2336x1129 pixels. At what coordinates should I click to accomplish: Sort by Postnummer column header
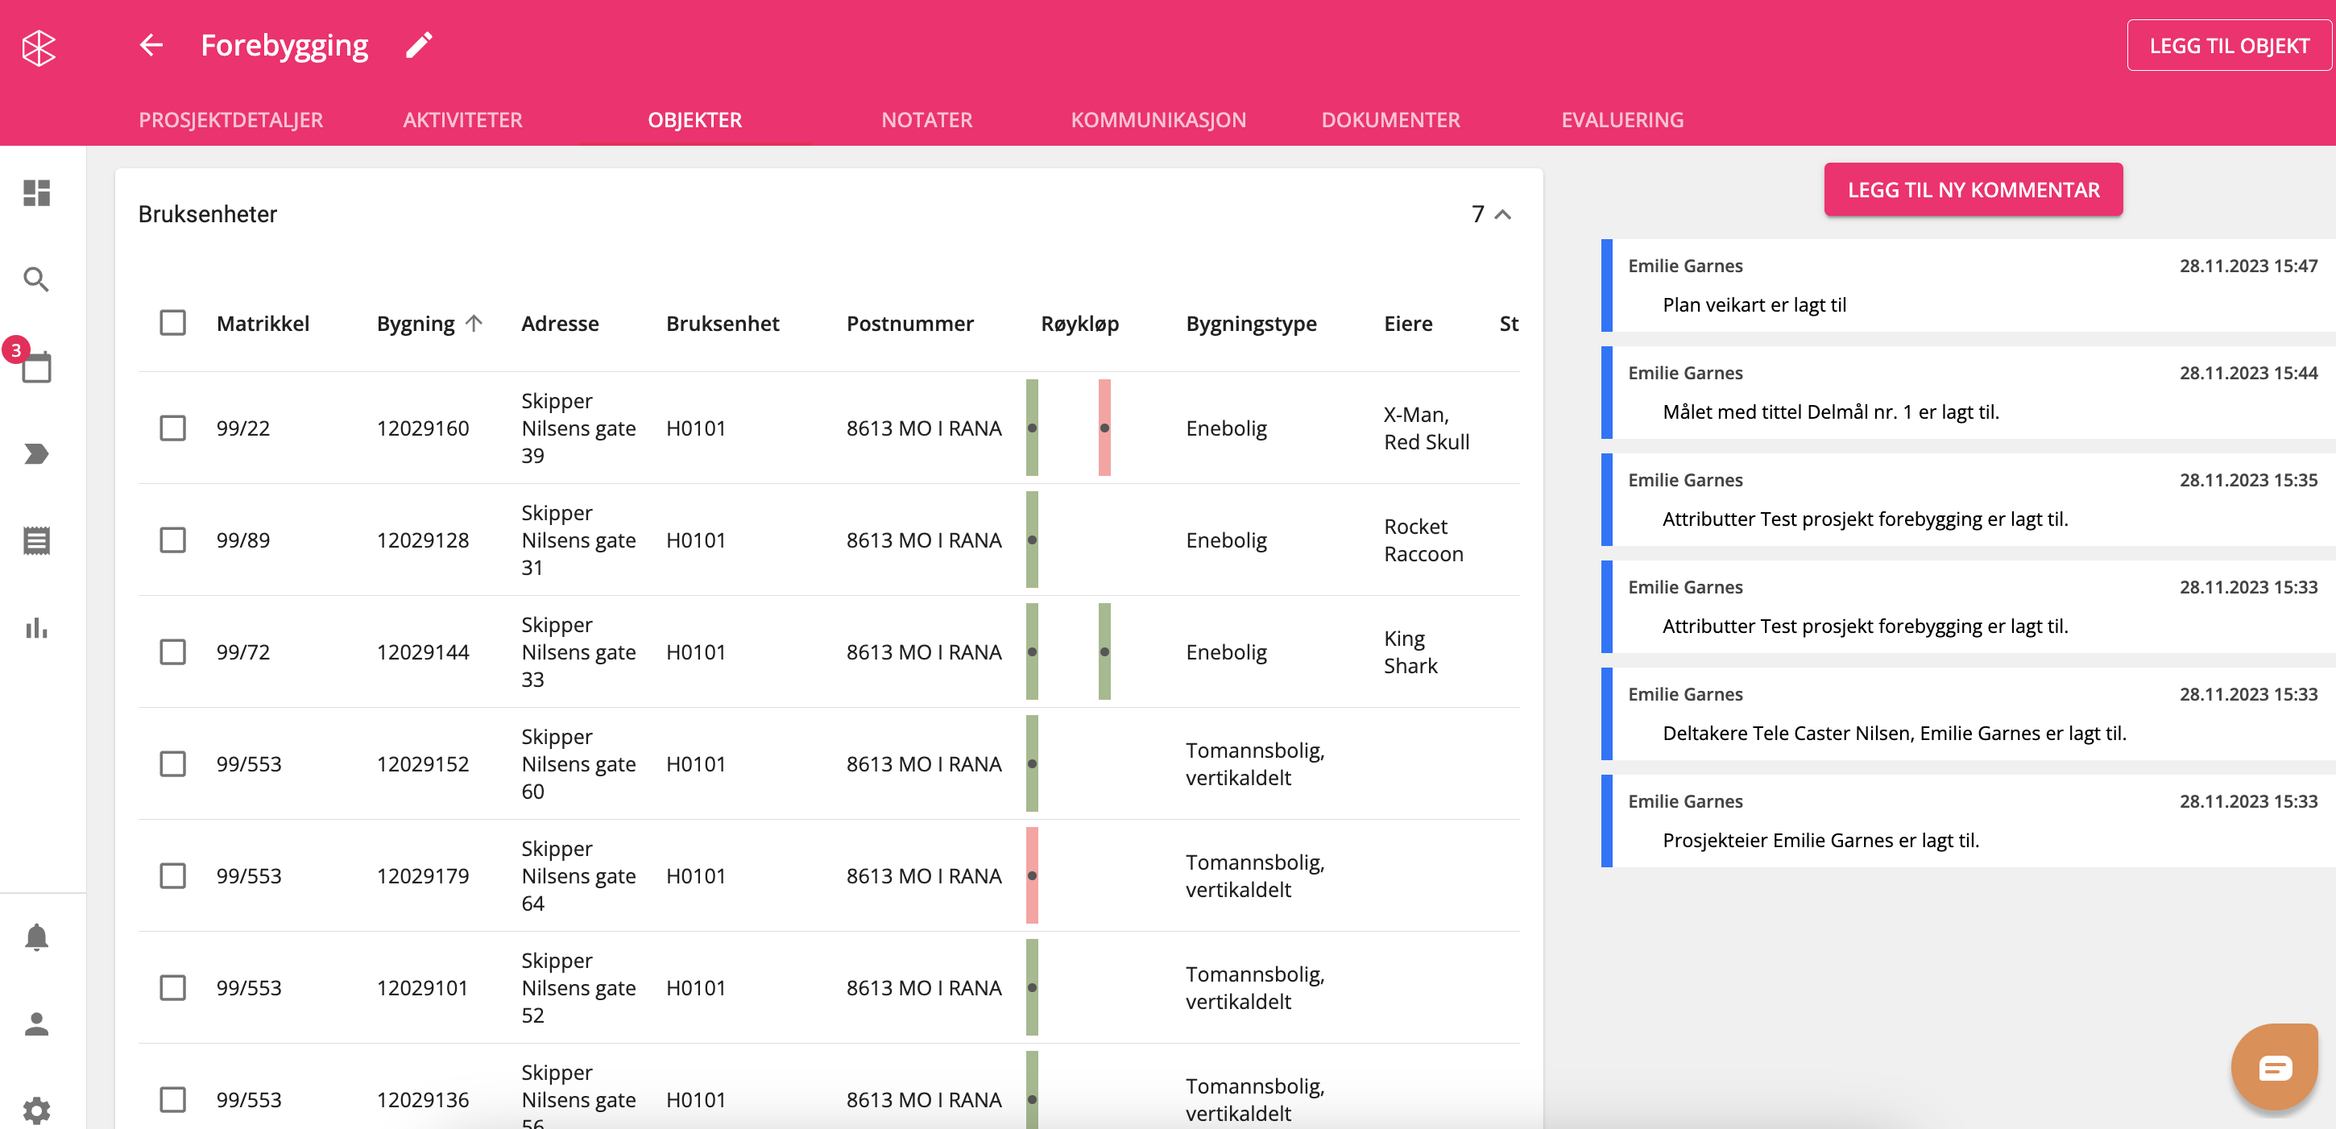[909, 323]
